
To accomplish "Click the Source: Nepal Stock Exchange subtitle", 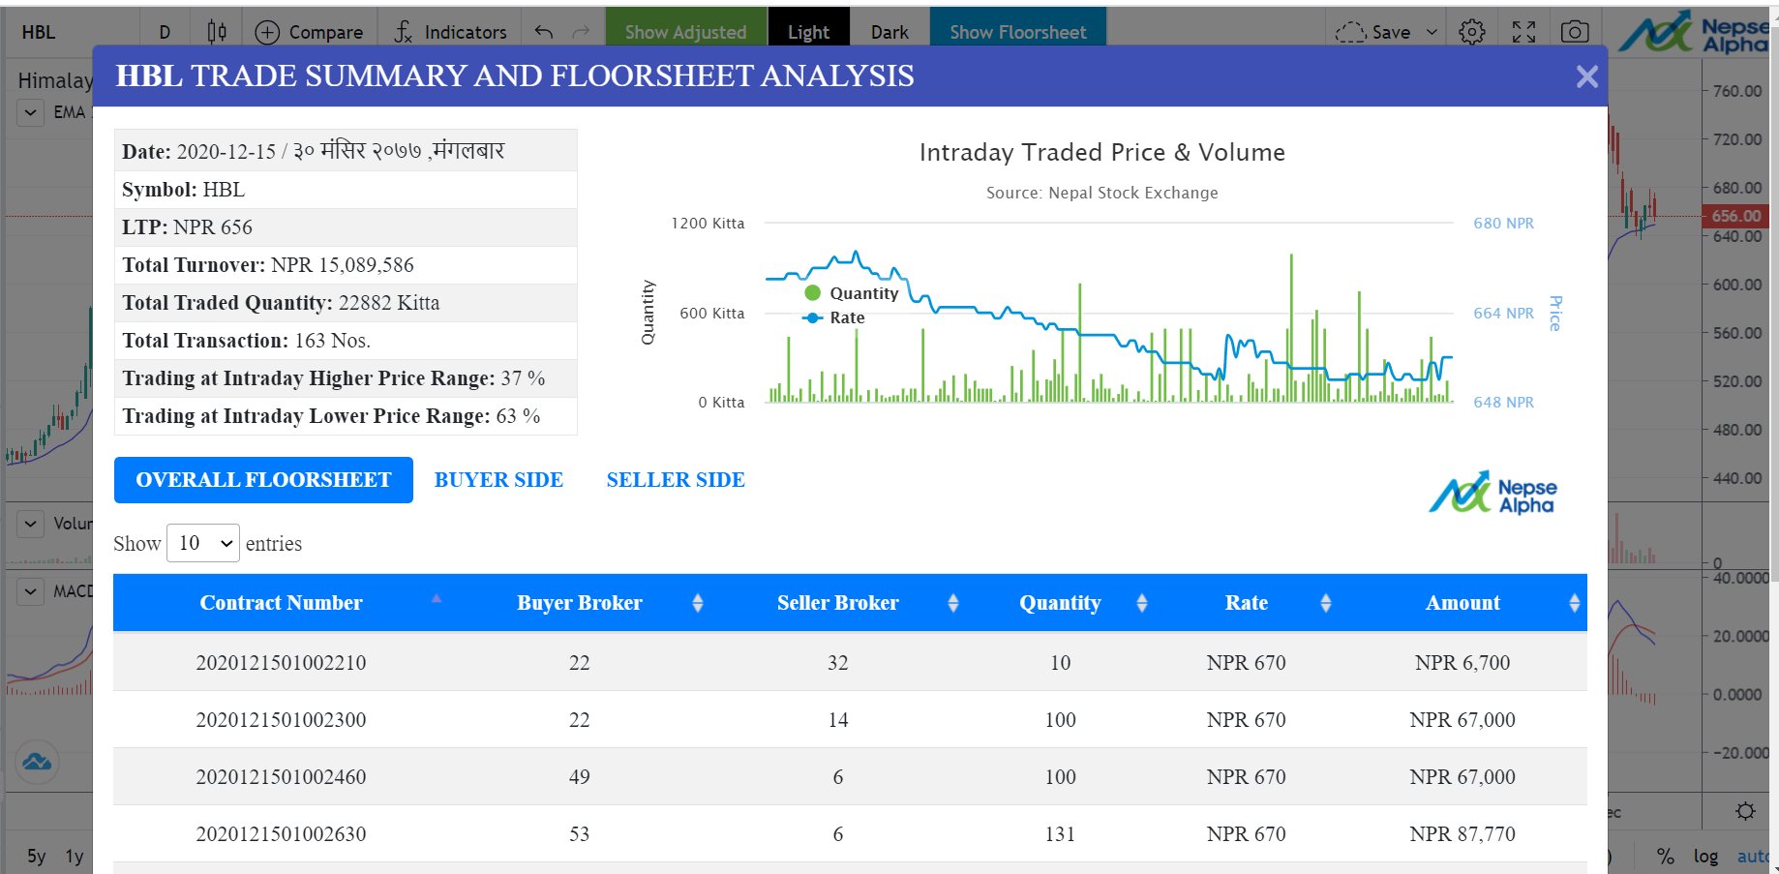I will tap(1102, 193).
